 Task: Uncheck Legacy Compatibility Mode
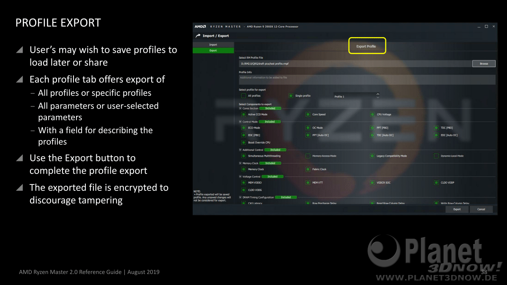[x=372, y=156]
